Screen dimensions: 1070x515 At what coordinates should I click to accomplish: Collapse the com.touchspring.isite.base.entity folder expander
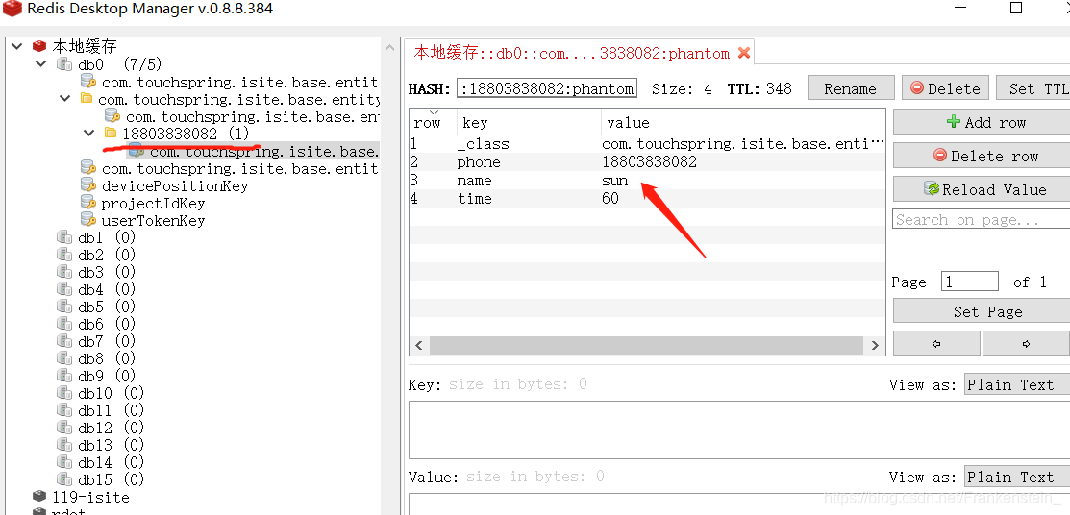point(64,98)
